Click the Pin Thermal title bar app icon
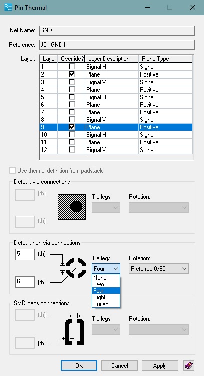Image resolution: width=204 pixels, height=376 pixels. [8, 7]
